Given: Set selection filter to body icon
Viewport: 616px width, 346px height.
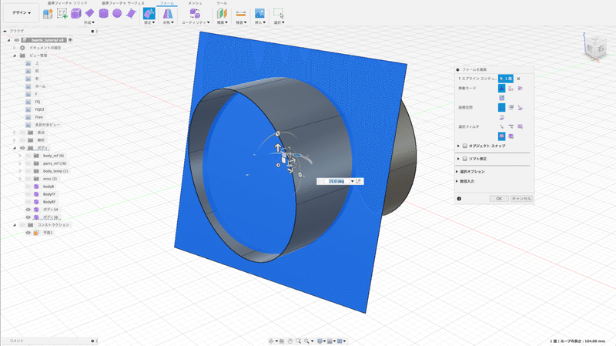Looking at the screenshot, I should tap(511, 136).
